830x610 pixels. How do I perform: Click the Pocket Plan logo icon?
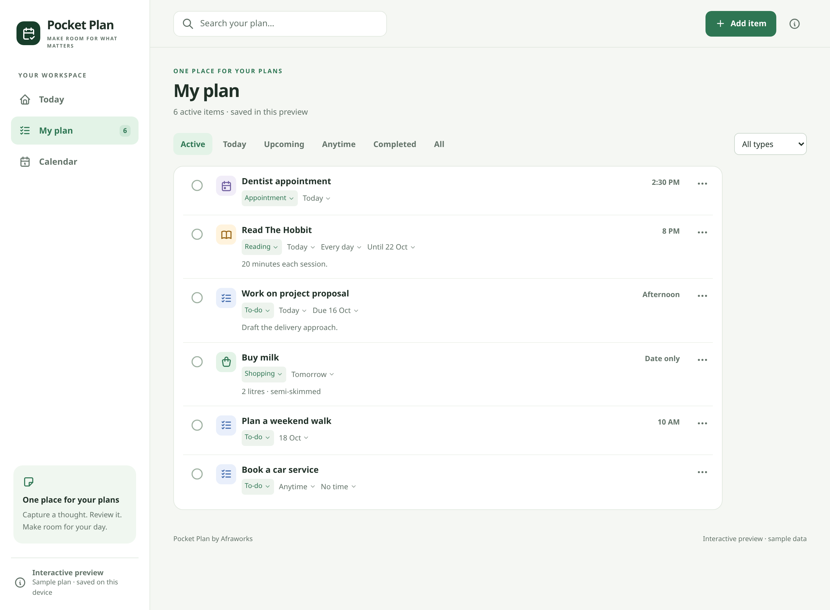click(28, 33)
